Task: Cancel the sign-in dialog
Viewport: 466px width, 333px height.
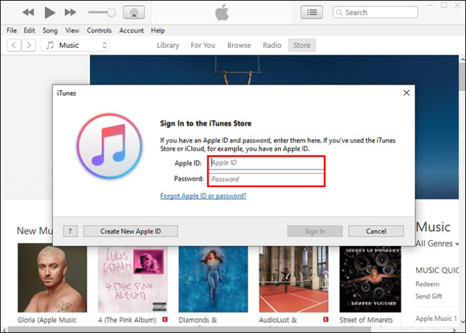Action: pyautogui.click(x=376, y=231)
